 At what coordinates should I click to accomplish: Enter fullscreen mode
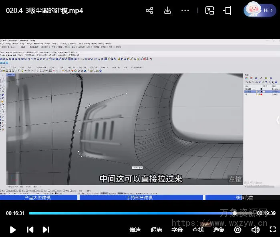(x=272, y=230)
